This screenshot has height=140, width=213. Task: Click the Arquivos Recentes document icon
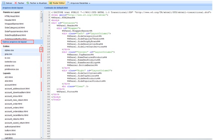(x=68, y=3)
